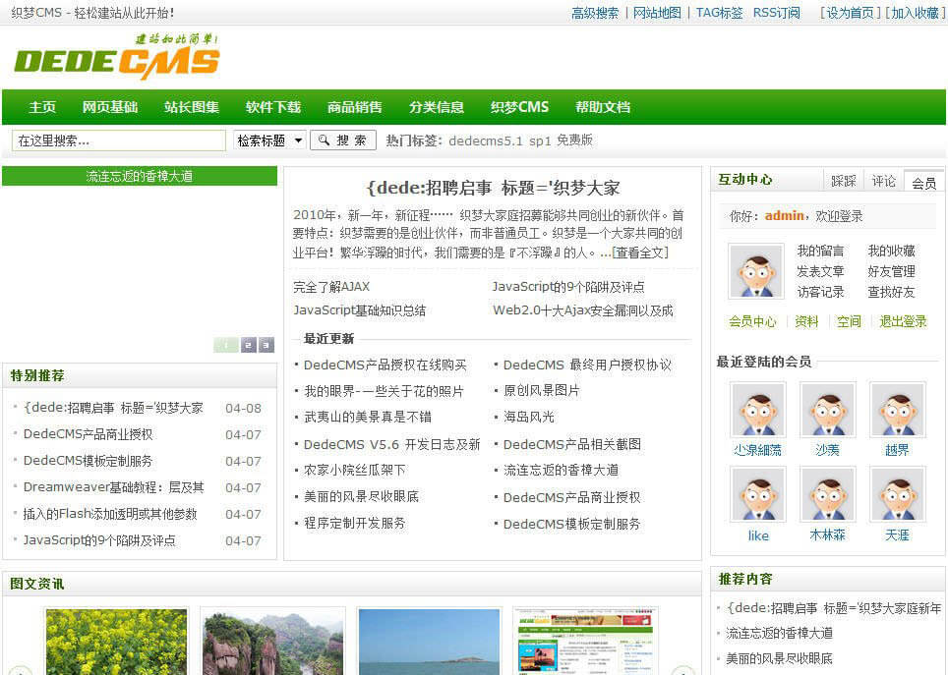Open the RSS订阅 link

coord(776,13)
